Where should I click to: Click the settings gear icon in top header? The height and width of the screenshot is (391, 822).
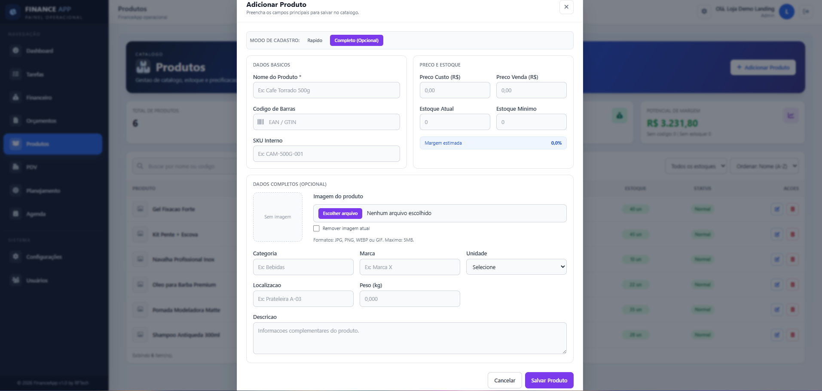(704, 11)
